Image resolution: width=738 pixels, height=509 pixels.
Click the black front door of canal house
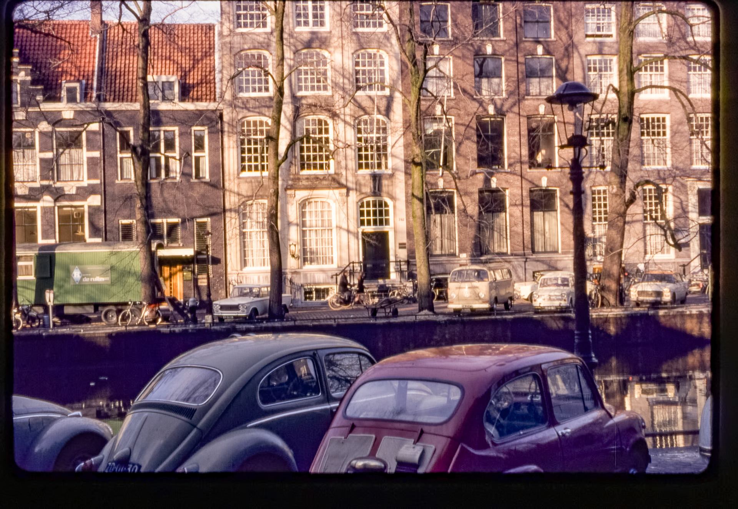coord(376,255)
